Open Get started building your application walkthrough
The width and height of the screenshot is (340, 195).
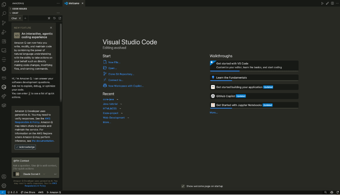pos(254,87)
